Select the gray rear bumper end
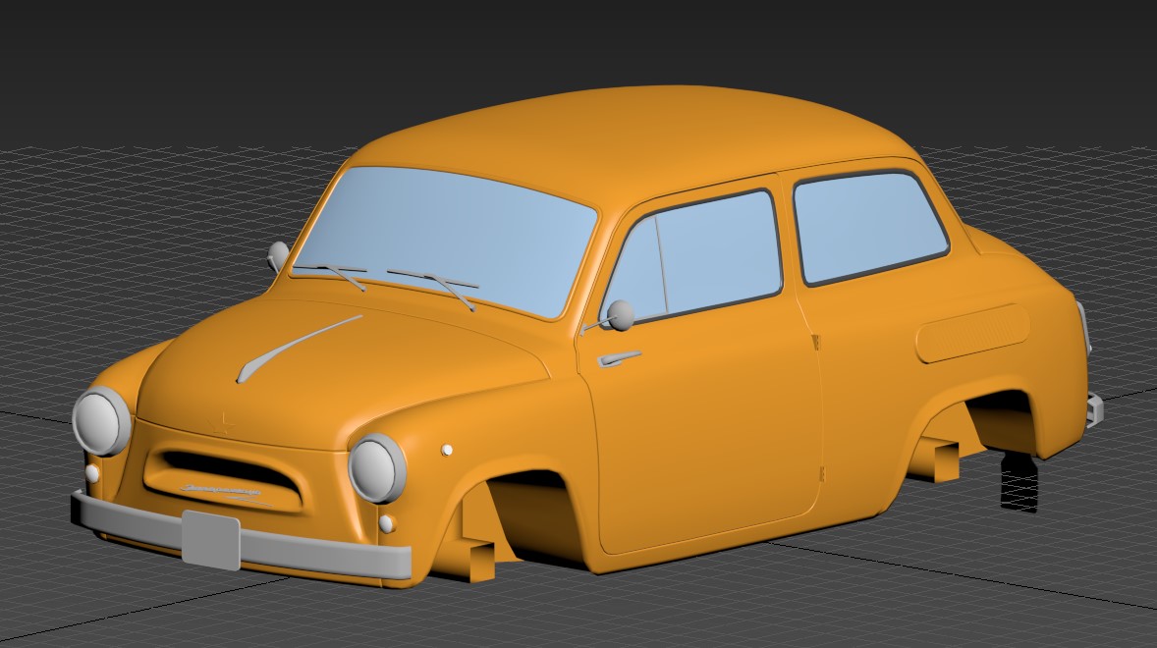The width and height of the screenshot is (1157, 648). [x=1094, y=409]
